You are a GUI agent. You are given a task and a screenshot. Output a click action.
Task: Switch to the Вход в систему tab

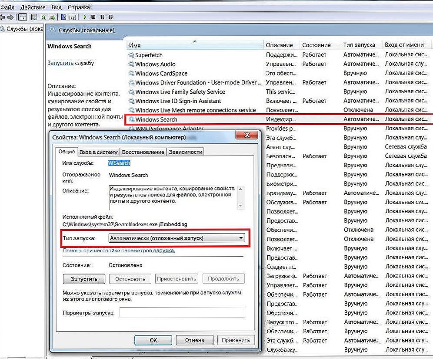click(99, 152)
